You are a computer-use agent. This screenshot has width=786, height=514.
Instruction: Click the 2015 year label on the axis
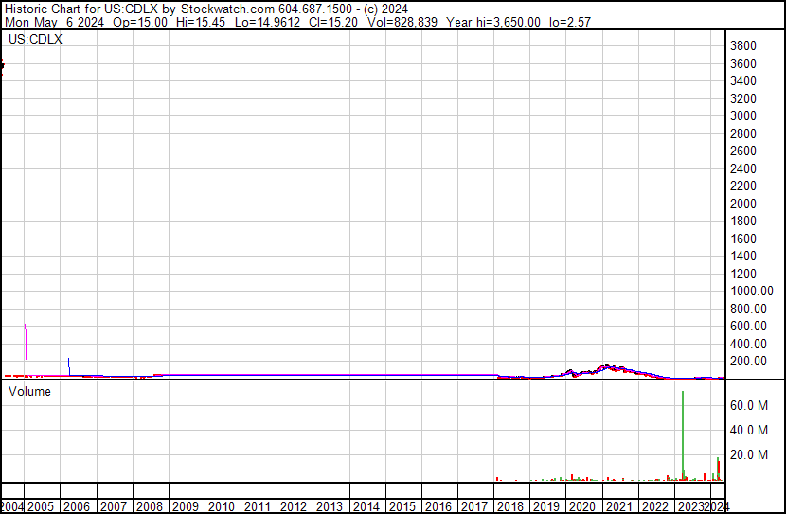402,506
